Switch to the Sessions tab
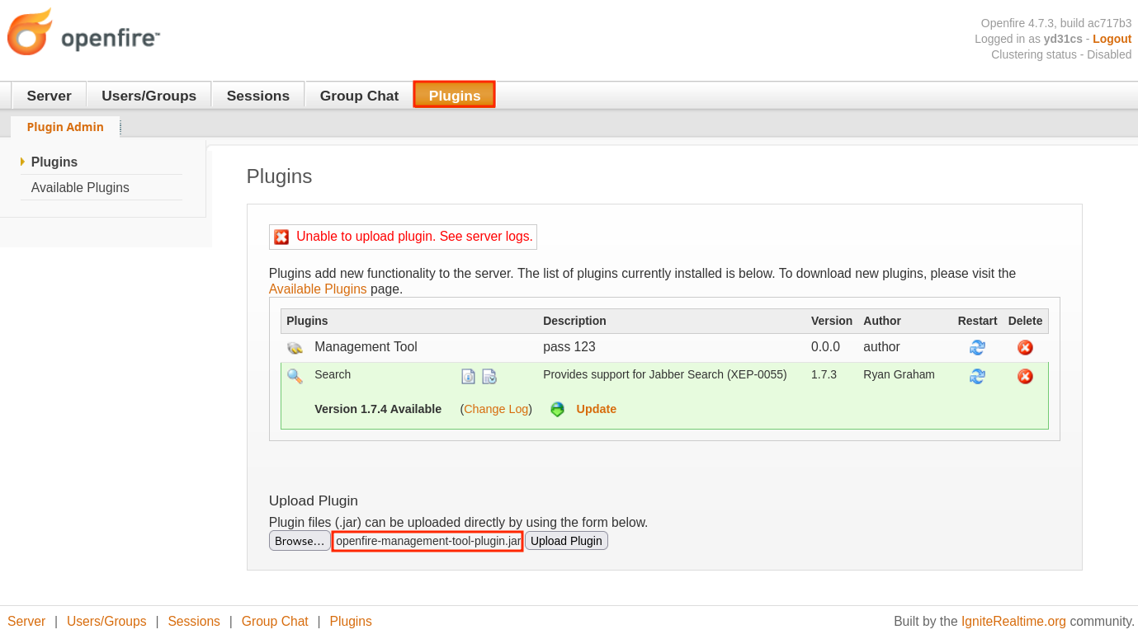Screen dimensions: 1138x639 click(258, 96)
